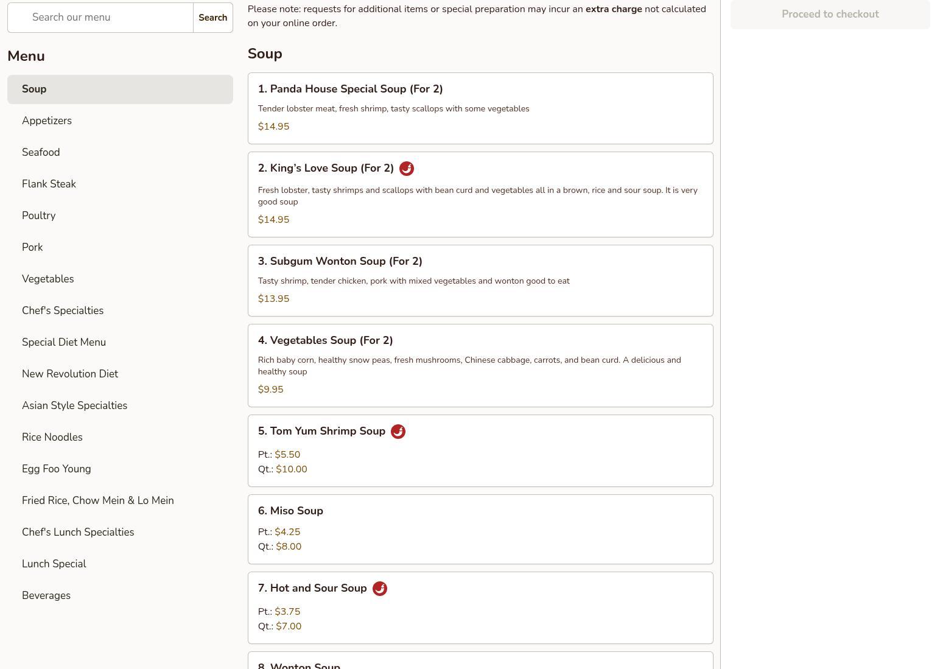This screenshot has width=940, height=669.
Task: Navigate to Special Diet Menu
Action: click(x=64, y=342)
